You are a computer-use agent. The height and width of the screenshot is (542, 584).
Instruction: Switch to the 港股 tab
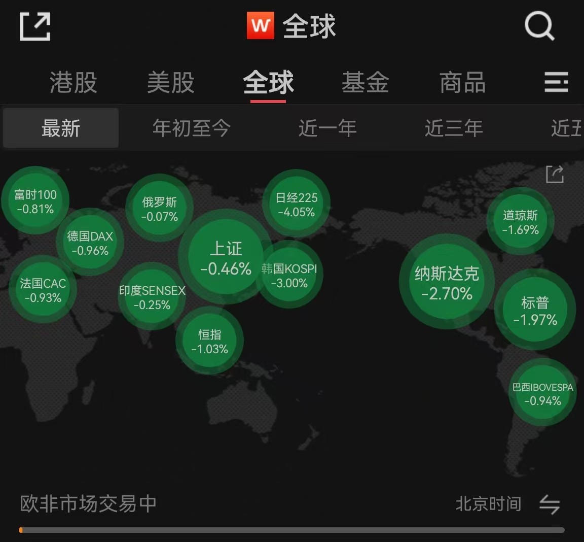74,82
